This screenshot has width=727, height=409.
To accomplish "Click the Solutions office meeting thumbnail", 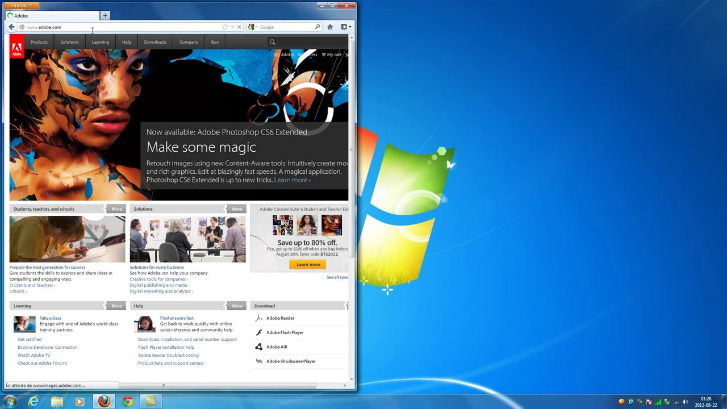I will (x=187, y=239).
